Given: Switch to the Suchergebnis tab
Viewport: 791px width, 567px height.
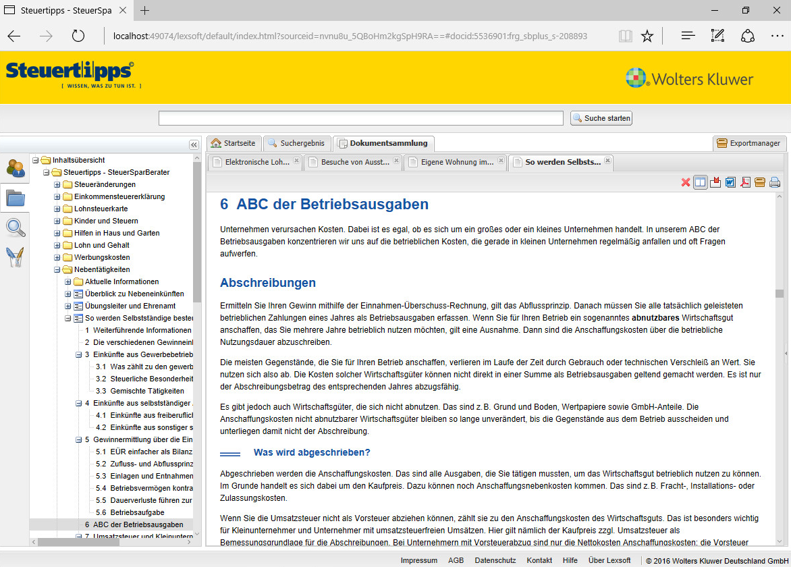Looking at the screenshot, I should pyautogui.click(x=296, y=143).
